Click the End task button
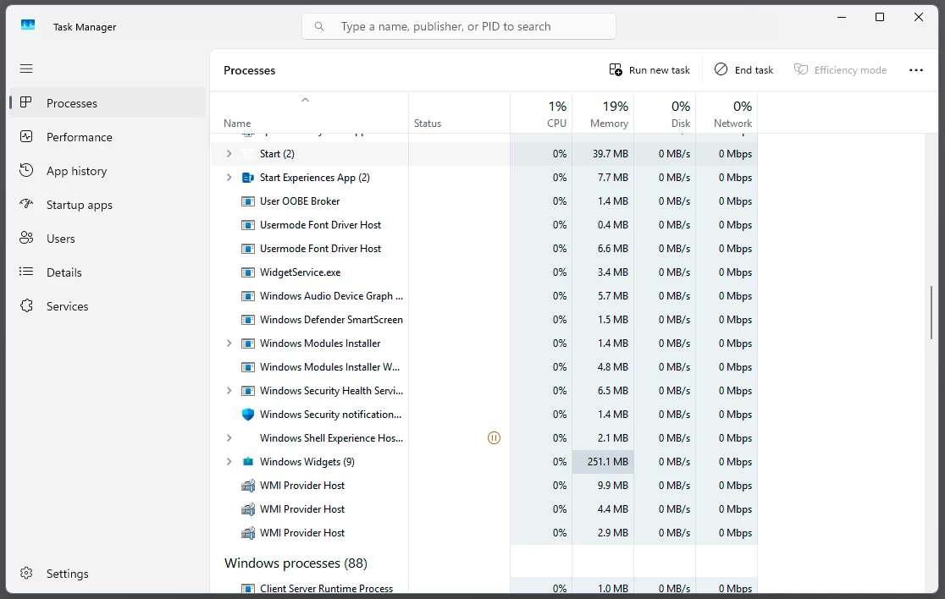 pyautogui.click(x=743, y=70)
